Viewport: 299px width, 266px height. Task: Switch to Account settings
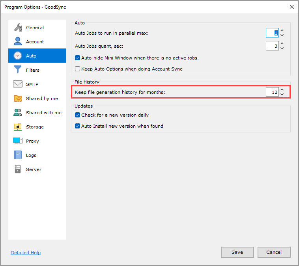[x=37, y=41]
